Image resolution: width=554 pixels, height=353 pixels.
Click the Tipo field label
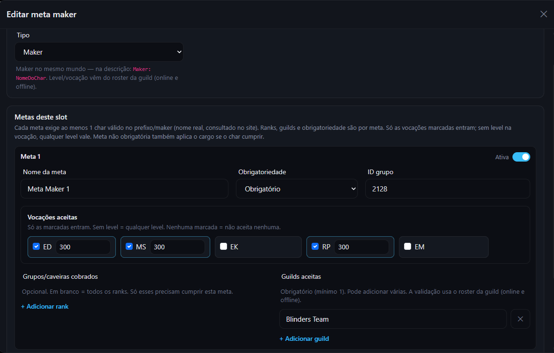(x=23, y=35)
